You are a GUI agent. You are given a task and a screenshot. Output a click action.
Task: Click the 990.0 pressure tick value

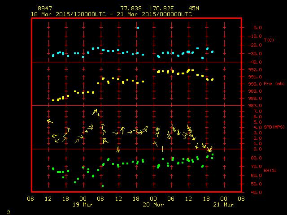pyautogui.click(x=255, y=84)
